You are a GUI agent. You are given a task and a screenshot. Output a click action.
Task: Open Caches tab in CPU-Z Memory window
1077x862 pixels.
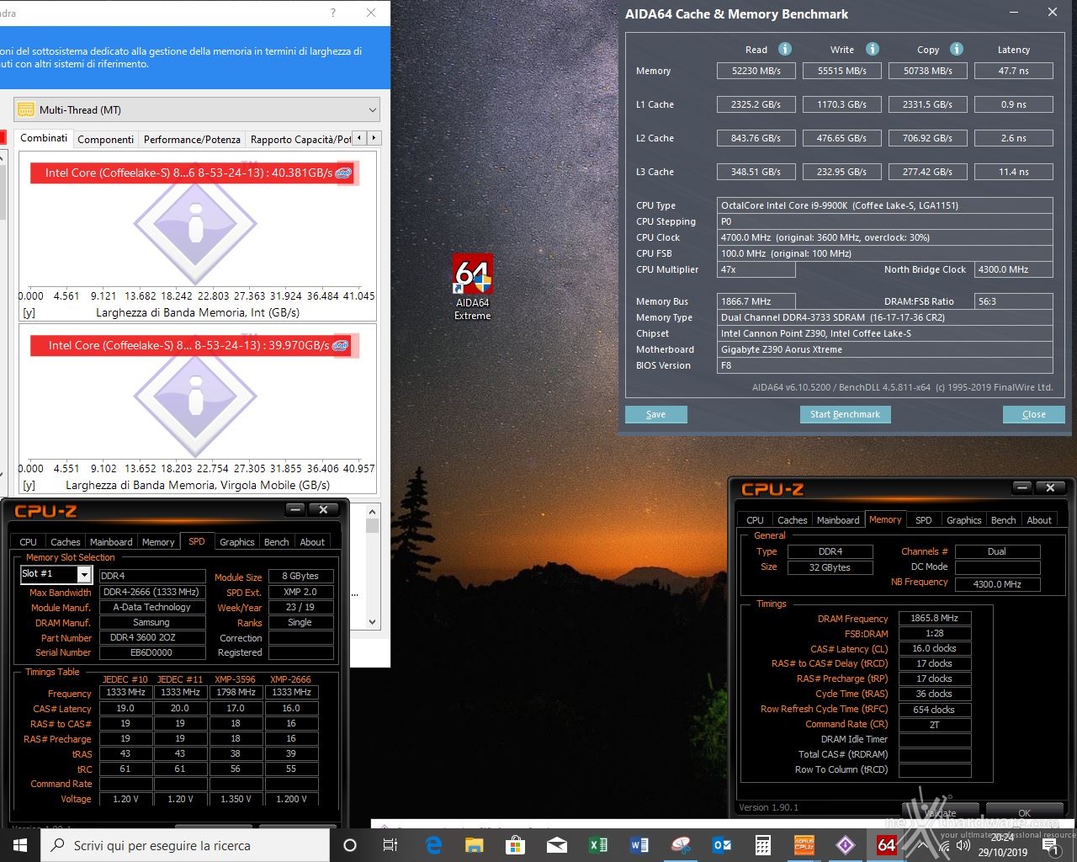793,520
